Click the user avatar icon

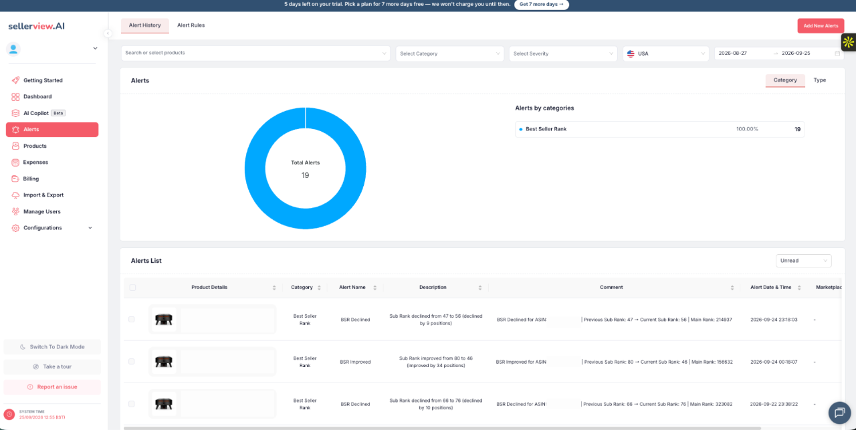[13, 48]
